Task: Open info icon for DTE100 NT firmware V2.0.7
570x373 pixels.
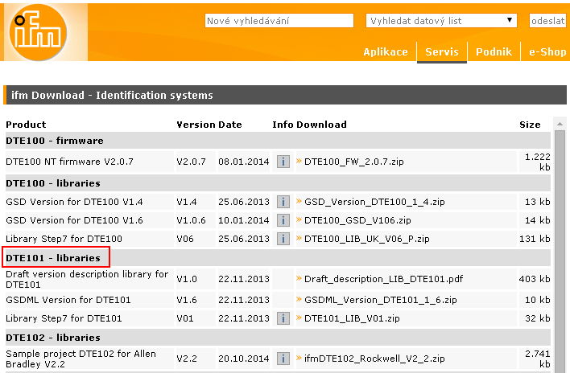Action: coord(283,162)
